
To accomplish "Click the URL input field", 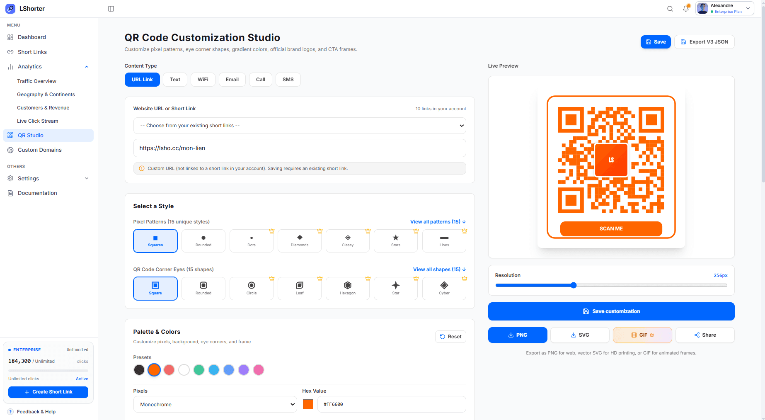I will [300, 148].
